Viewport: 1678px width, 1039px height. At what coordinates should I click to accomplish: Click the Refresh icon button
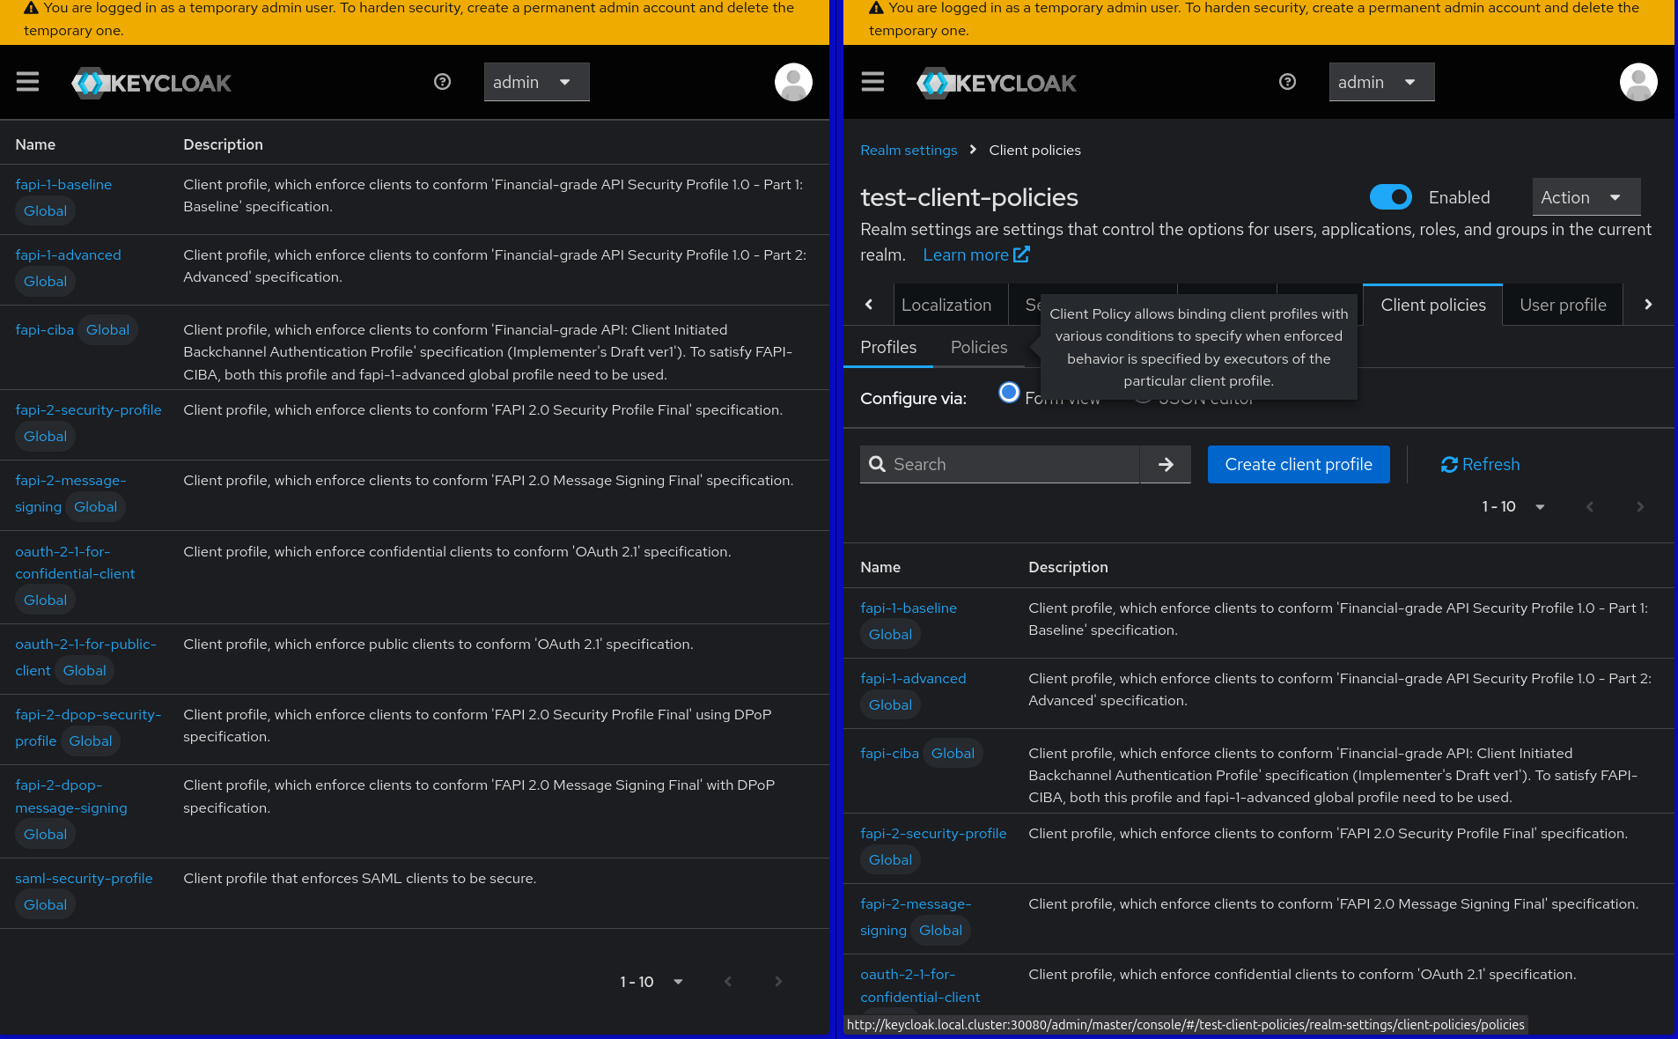tap(1480, 464)
